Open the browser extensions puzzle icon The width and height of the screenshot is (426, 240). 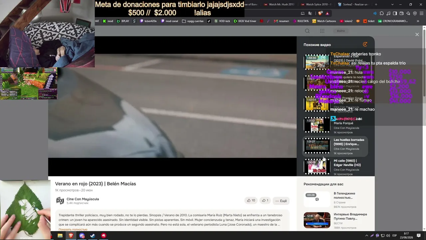381,13
